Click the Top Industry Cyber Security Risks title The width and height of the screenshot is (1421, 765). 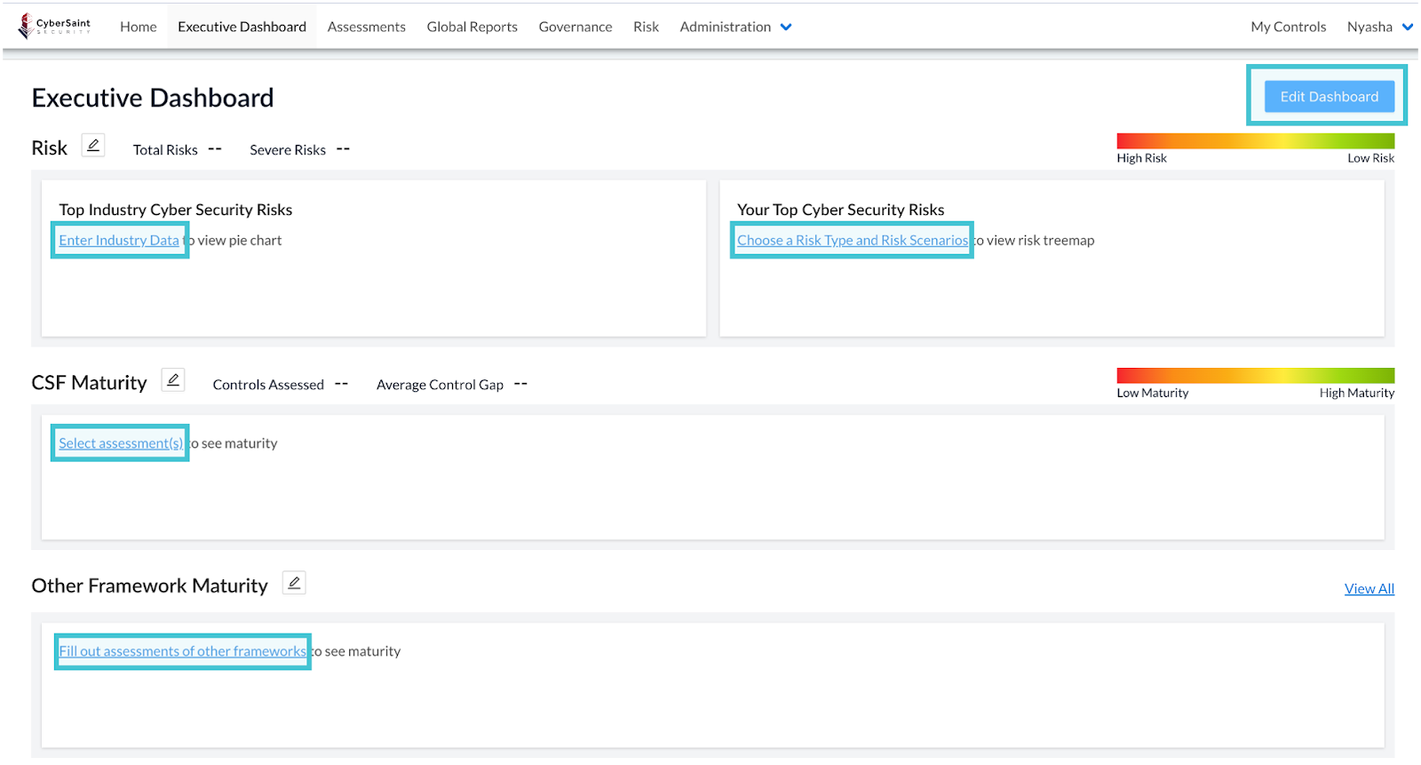pyautogui.click(x=176, y=210)
